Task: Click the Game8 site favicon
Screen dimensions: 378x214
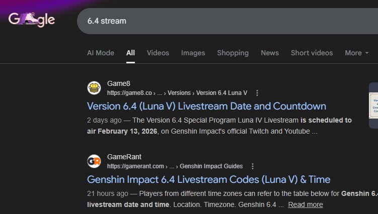Action: tap(94, 88)
